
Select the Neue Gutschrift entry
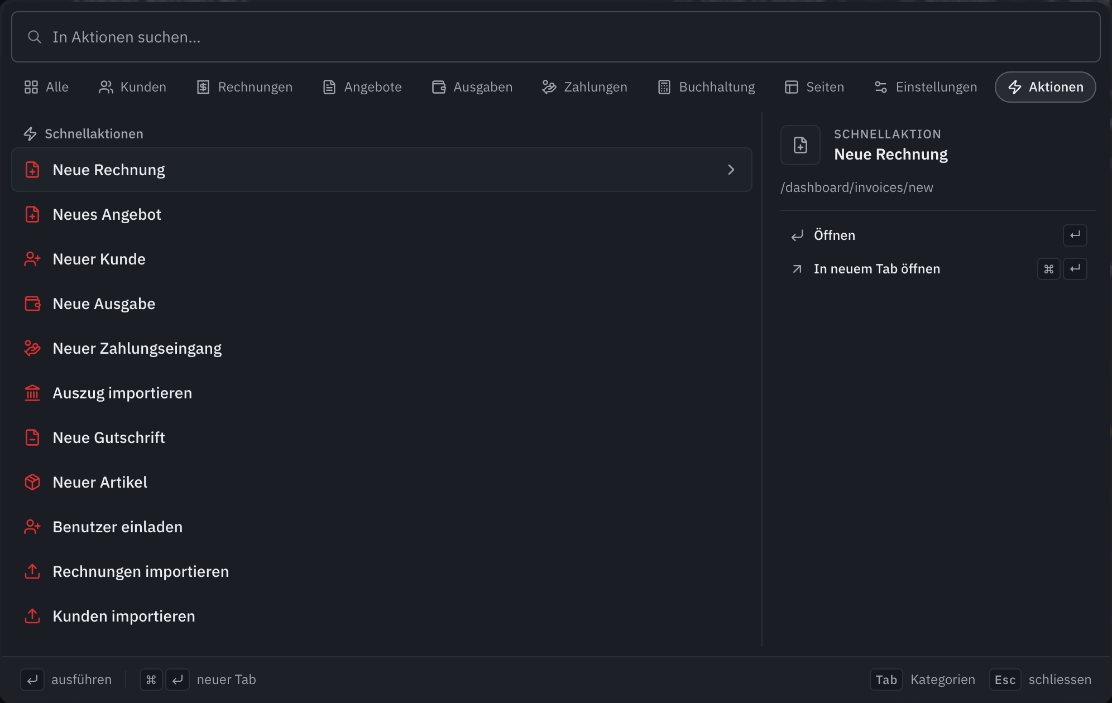(382, 437)
